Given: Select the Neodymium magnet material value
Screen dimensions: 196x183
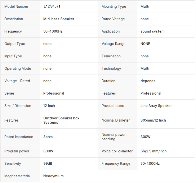Looking at the screenshot, I should coord(53,176).
